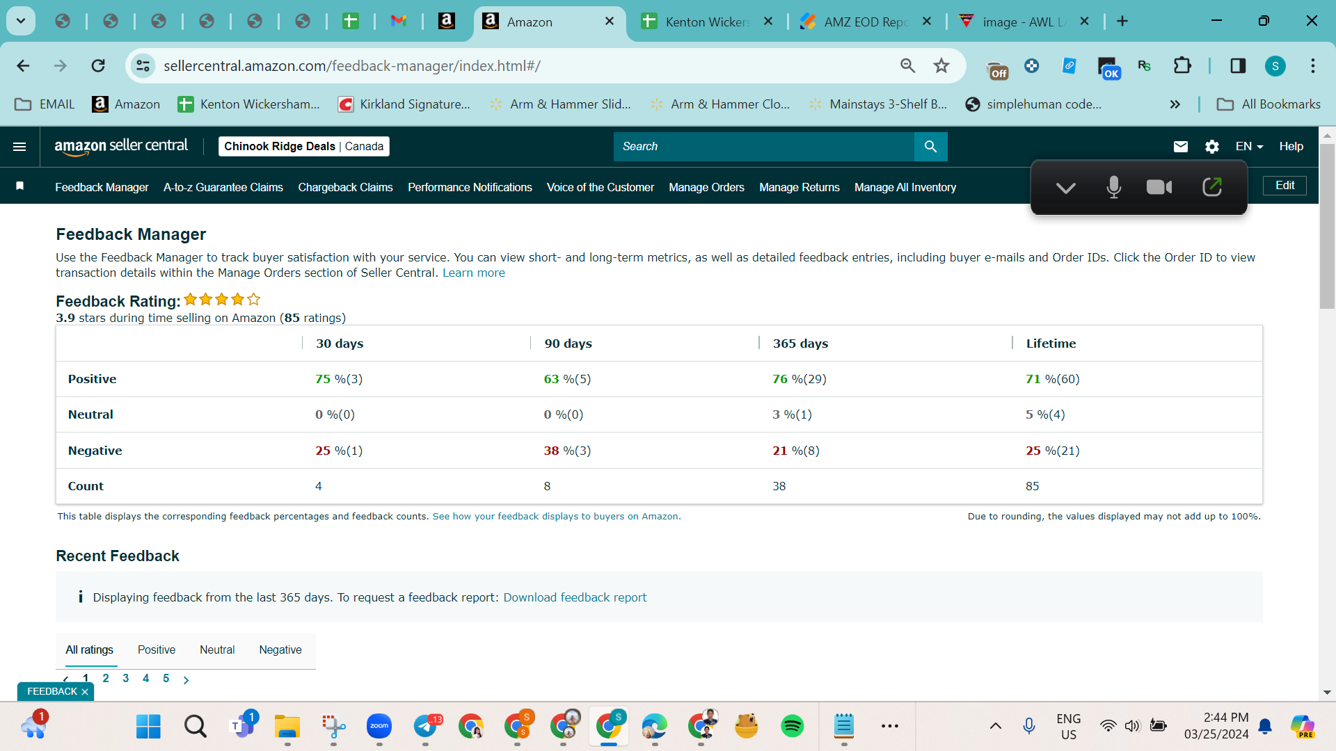Open a new browser tab
Viewport: 1336px width, 751px height.
coord(1122,22)
